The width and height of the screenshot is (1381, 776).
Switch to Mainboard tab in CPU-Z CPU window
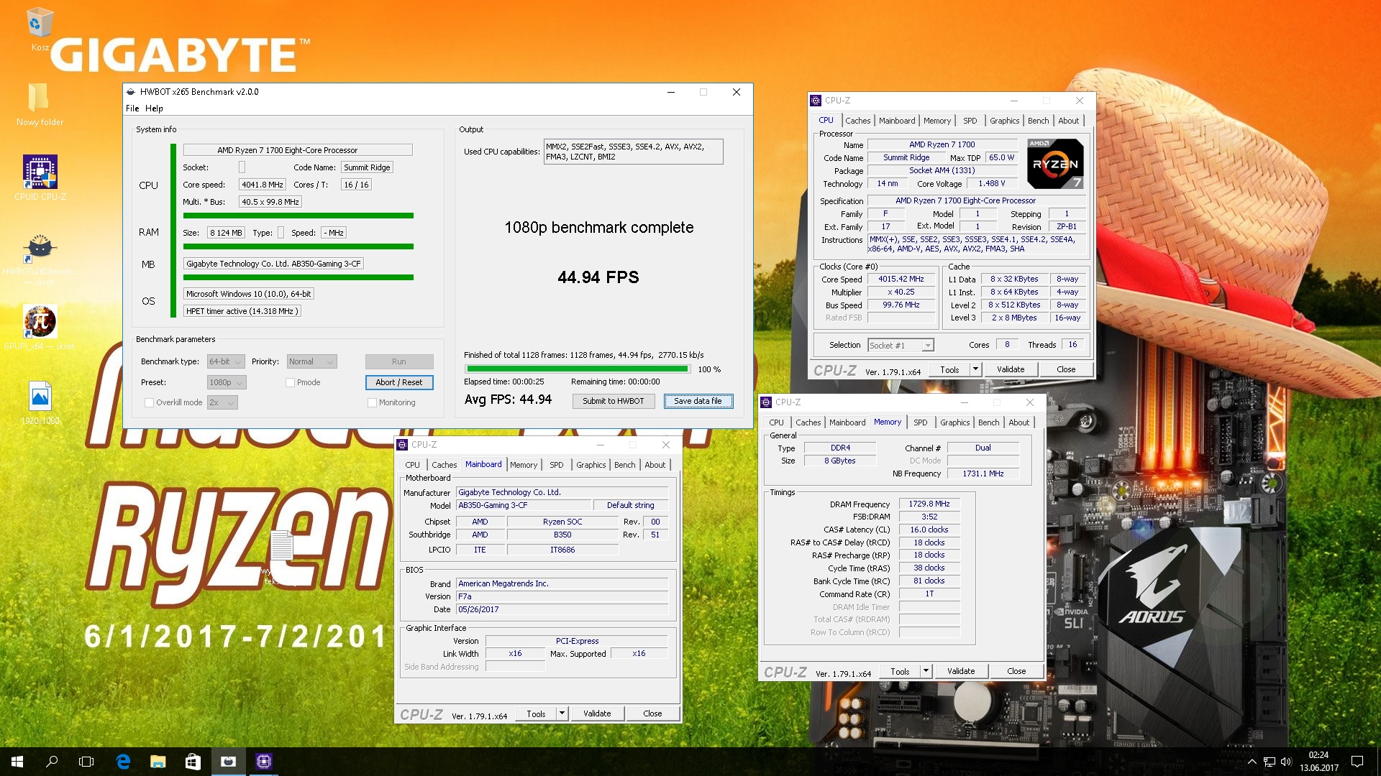coord(897,121)
